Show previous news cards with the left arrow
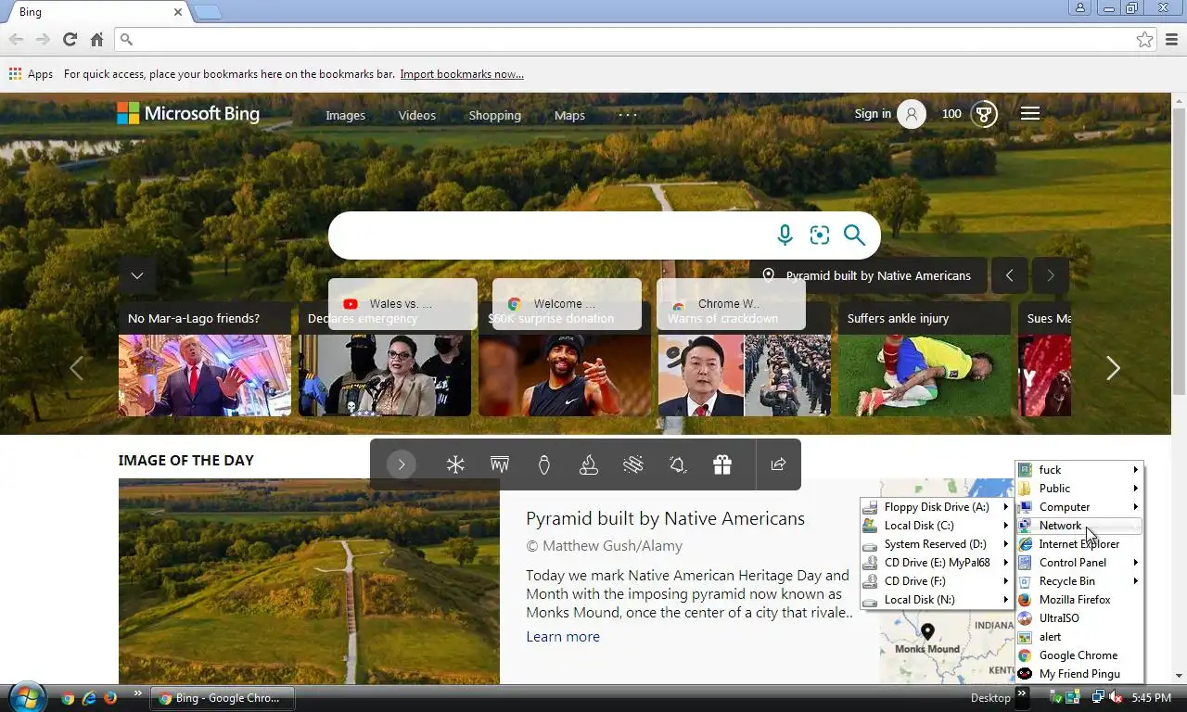The image size is (1187, 712). (77, 368)
